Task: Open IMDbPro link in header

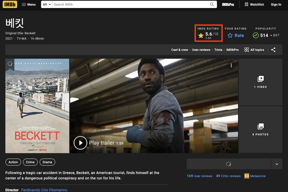Action: click(x=228, y=4)
